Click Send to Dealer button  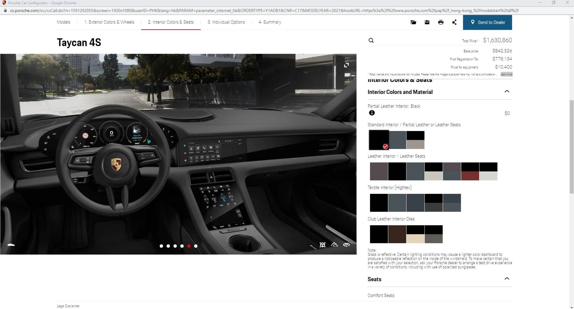click(487, 22)
